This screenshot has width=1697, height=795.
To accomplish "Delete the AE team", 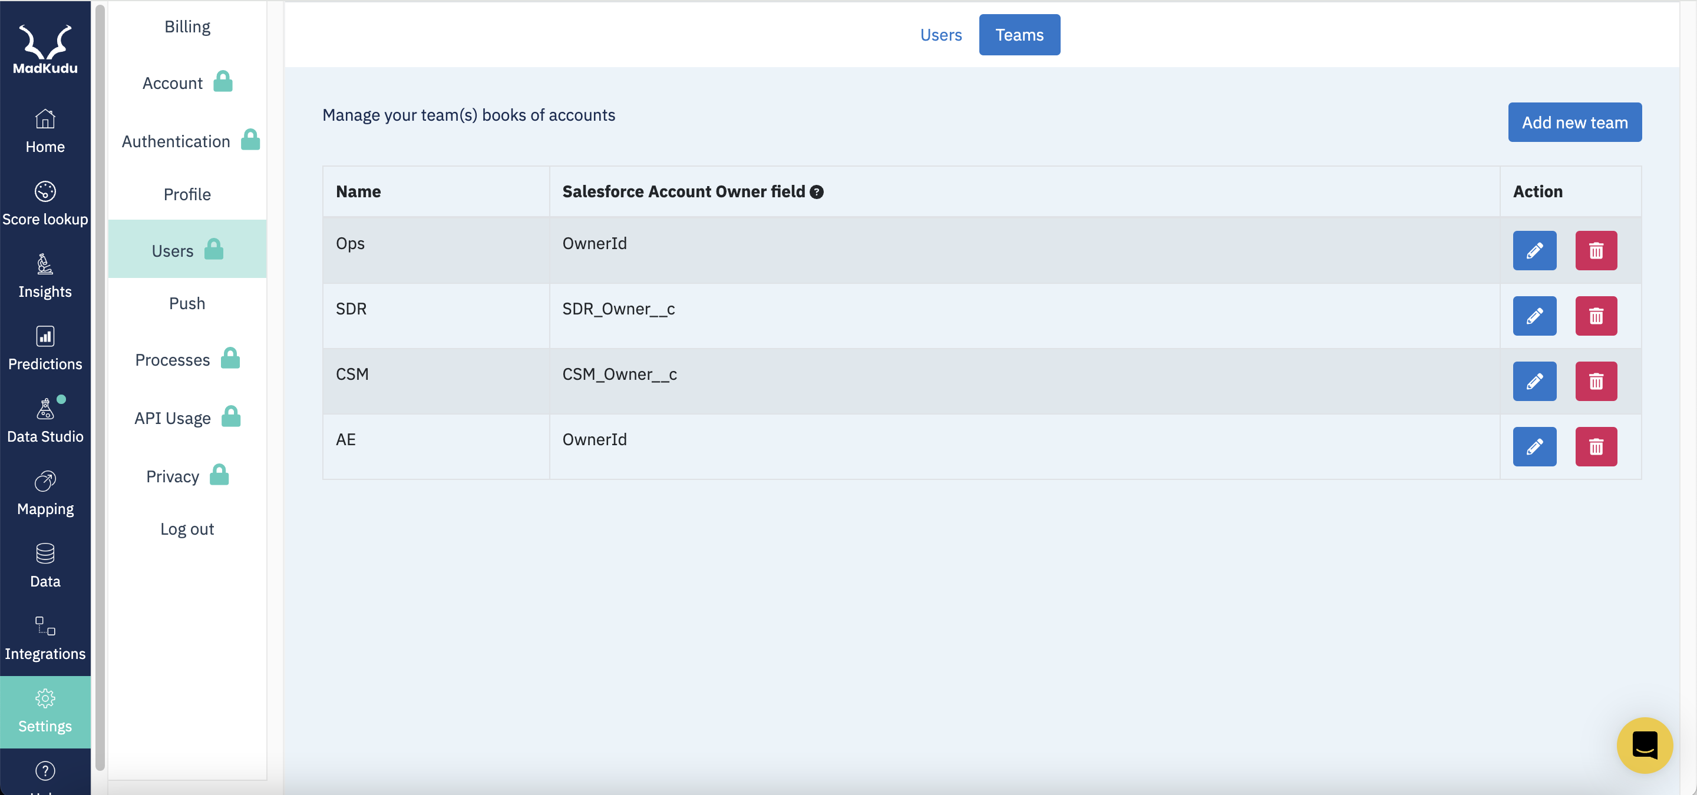I will 1596,447.
